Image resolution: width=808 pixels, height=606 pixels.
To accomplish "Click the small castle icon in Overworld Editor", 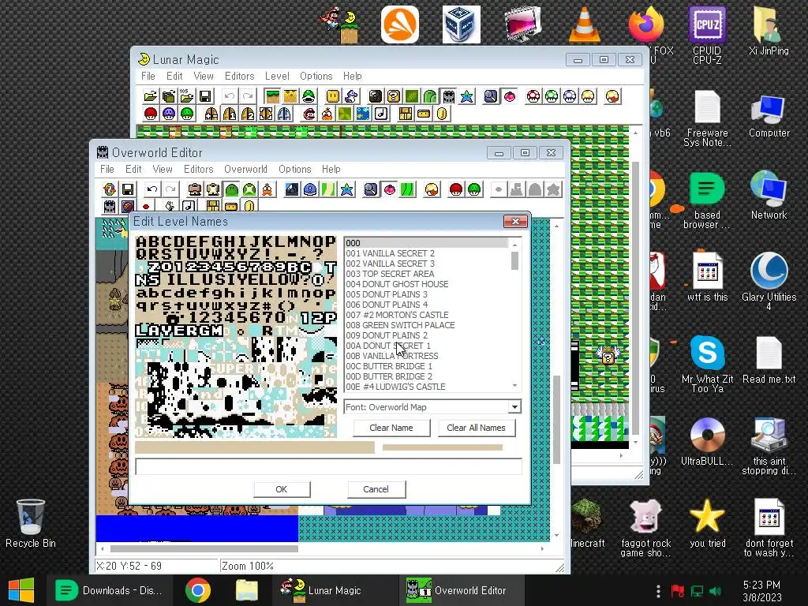I will point(109,206).
